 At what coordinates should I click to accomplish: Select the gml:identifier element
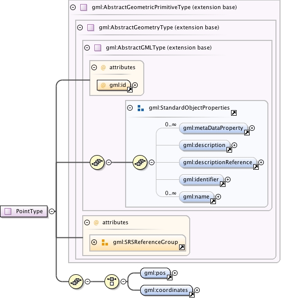click(201, 180)
